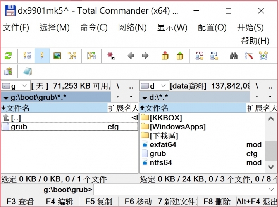This screenshot has height=207, width=279.
Task: Open the URL new connection icon
Action: point(214,56)
